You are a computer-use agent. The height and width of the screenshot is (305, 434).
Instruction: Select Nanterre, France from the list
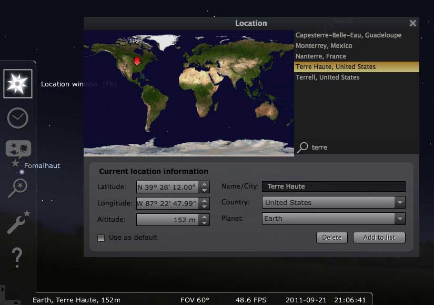tap(320, 56)
